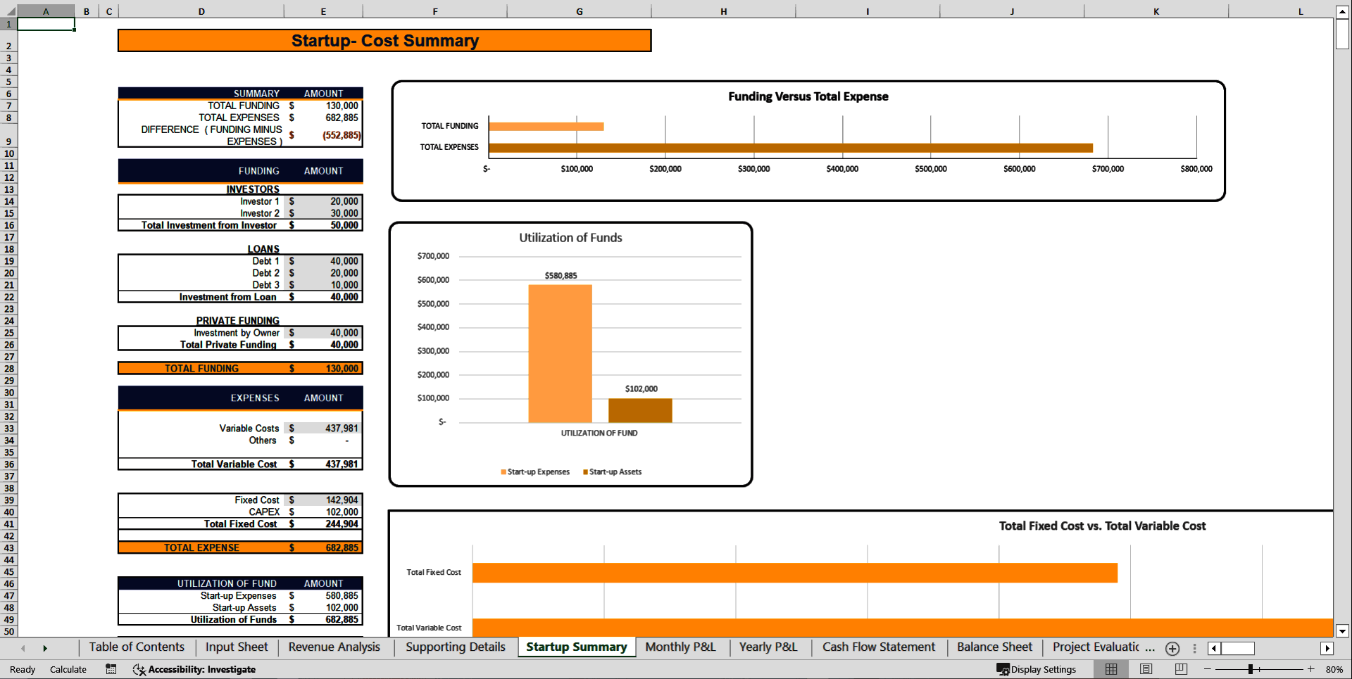Viewport: 1352px width, 679px height.
Task: Open the Accessibility checker icon
Action: coord(139,669)
